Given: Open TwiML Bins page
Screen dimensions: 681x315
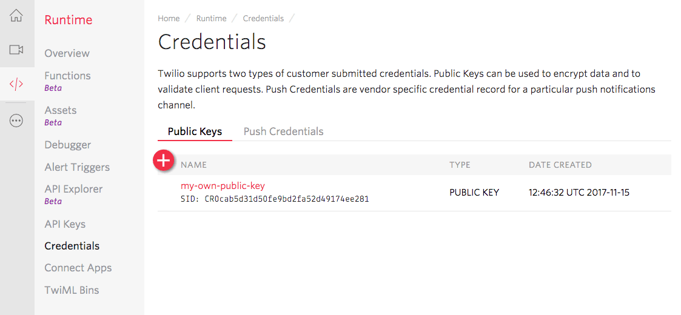Looking at the screenshot, I should tap(72, 290).
